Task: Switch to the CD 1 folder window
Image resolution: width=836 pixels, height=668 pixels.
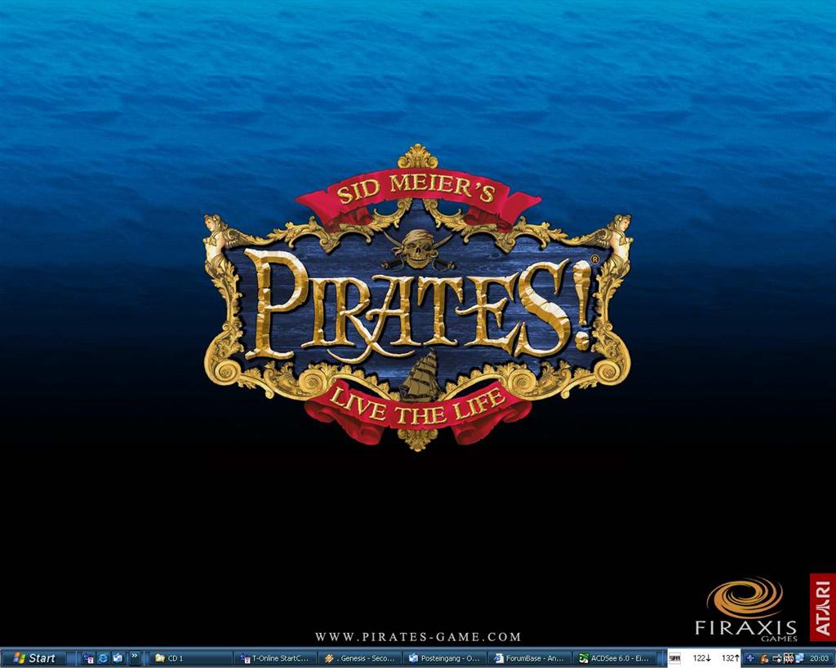Action: tap(191, 658)
